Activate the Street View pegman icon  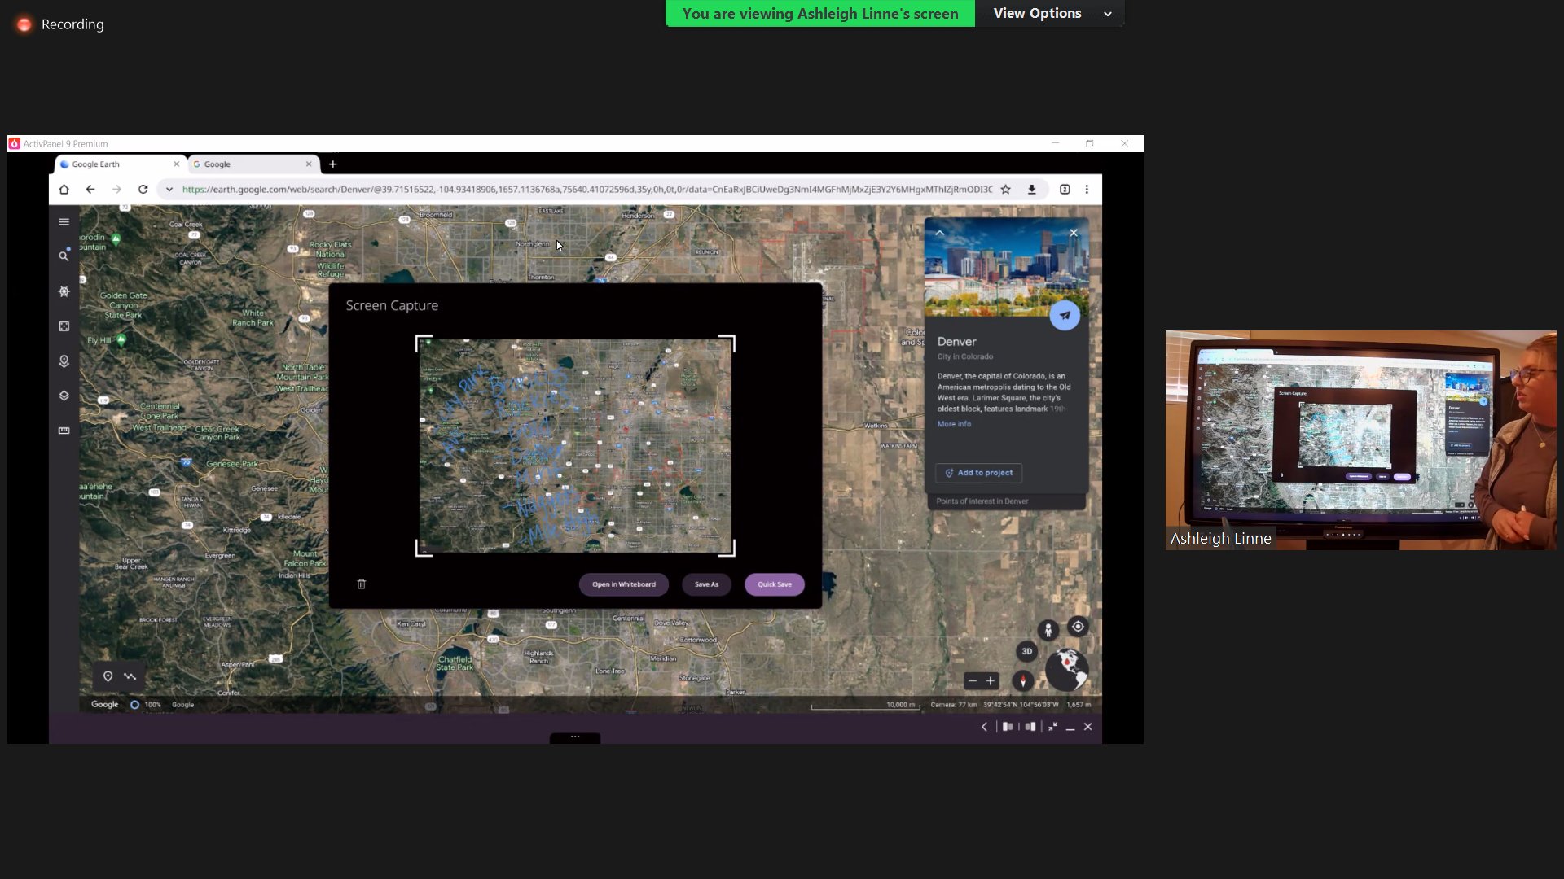click(x=1048, y=630)
